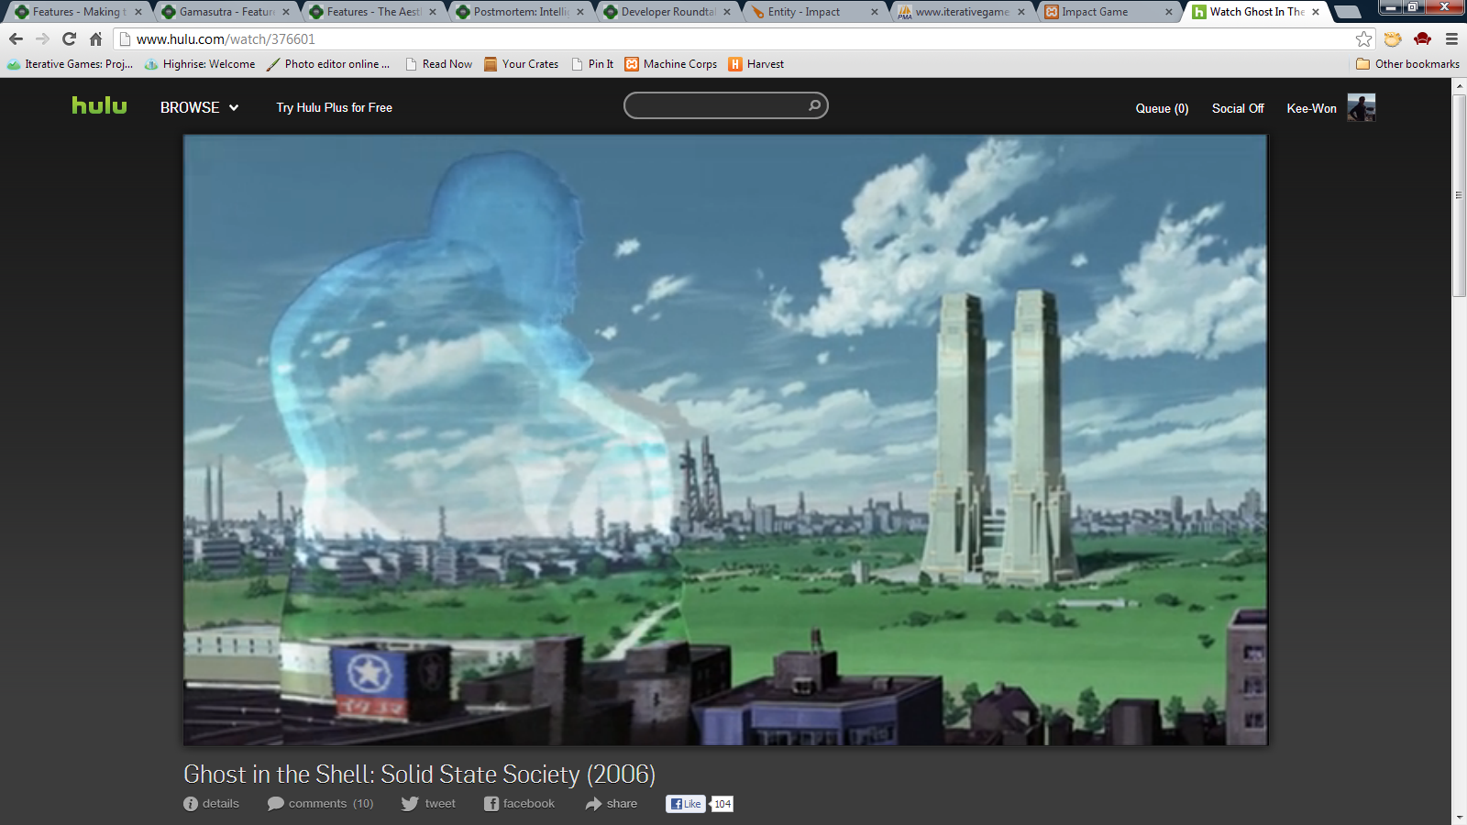Image resolution: width=1467 pixels, height=825 pixels.
Task: Share the video via tweet
Action: pos(427,804)
